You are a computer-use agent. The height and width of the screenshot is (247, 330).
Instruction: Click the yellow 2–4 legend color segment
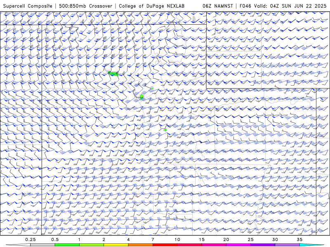pos(116,245)
